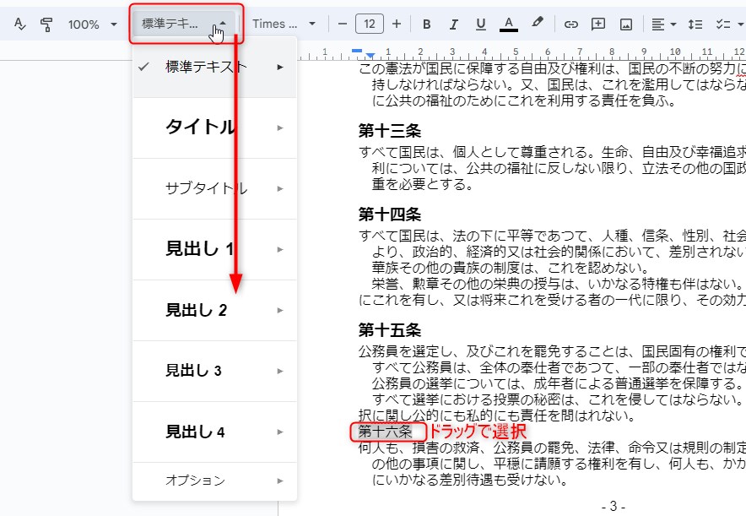Toggle bold formatting
This screenshot has height=516, width=746.
click(426, 24)
